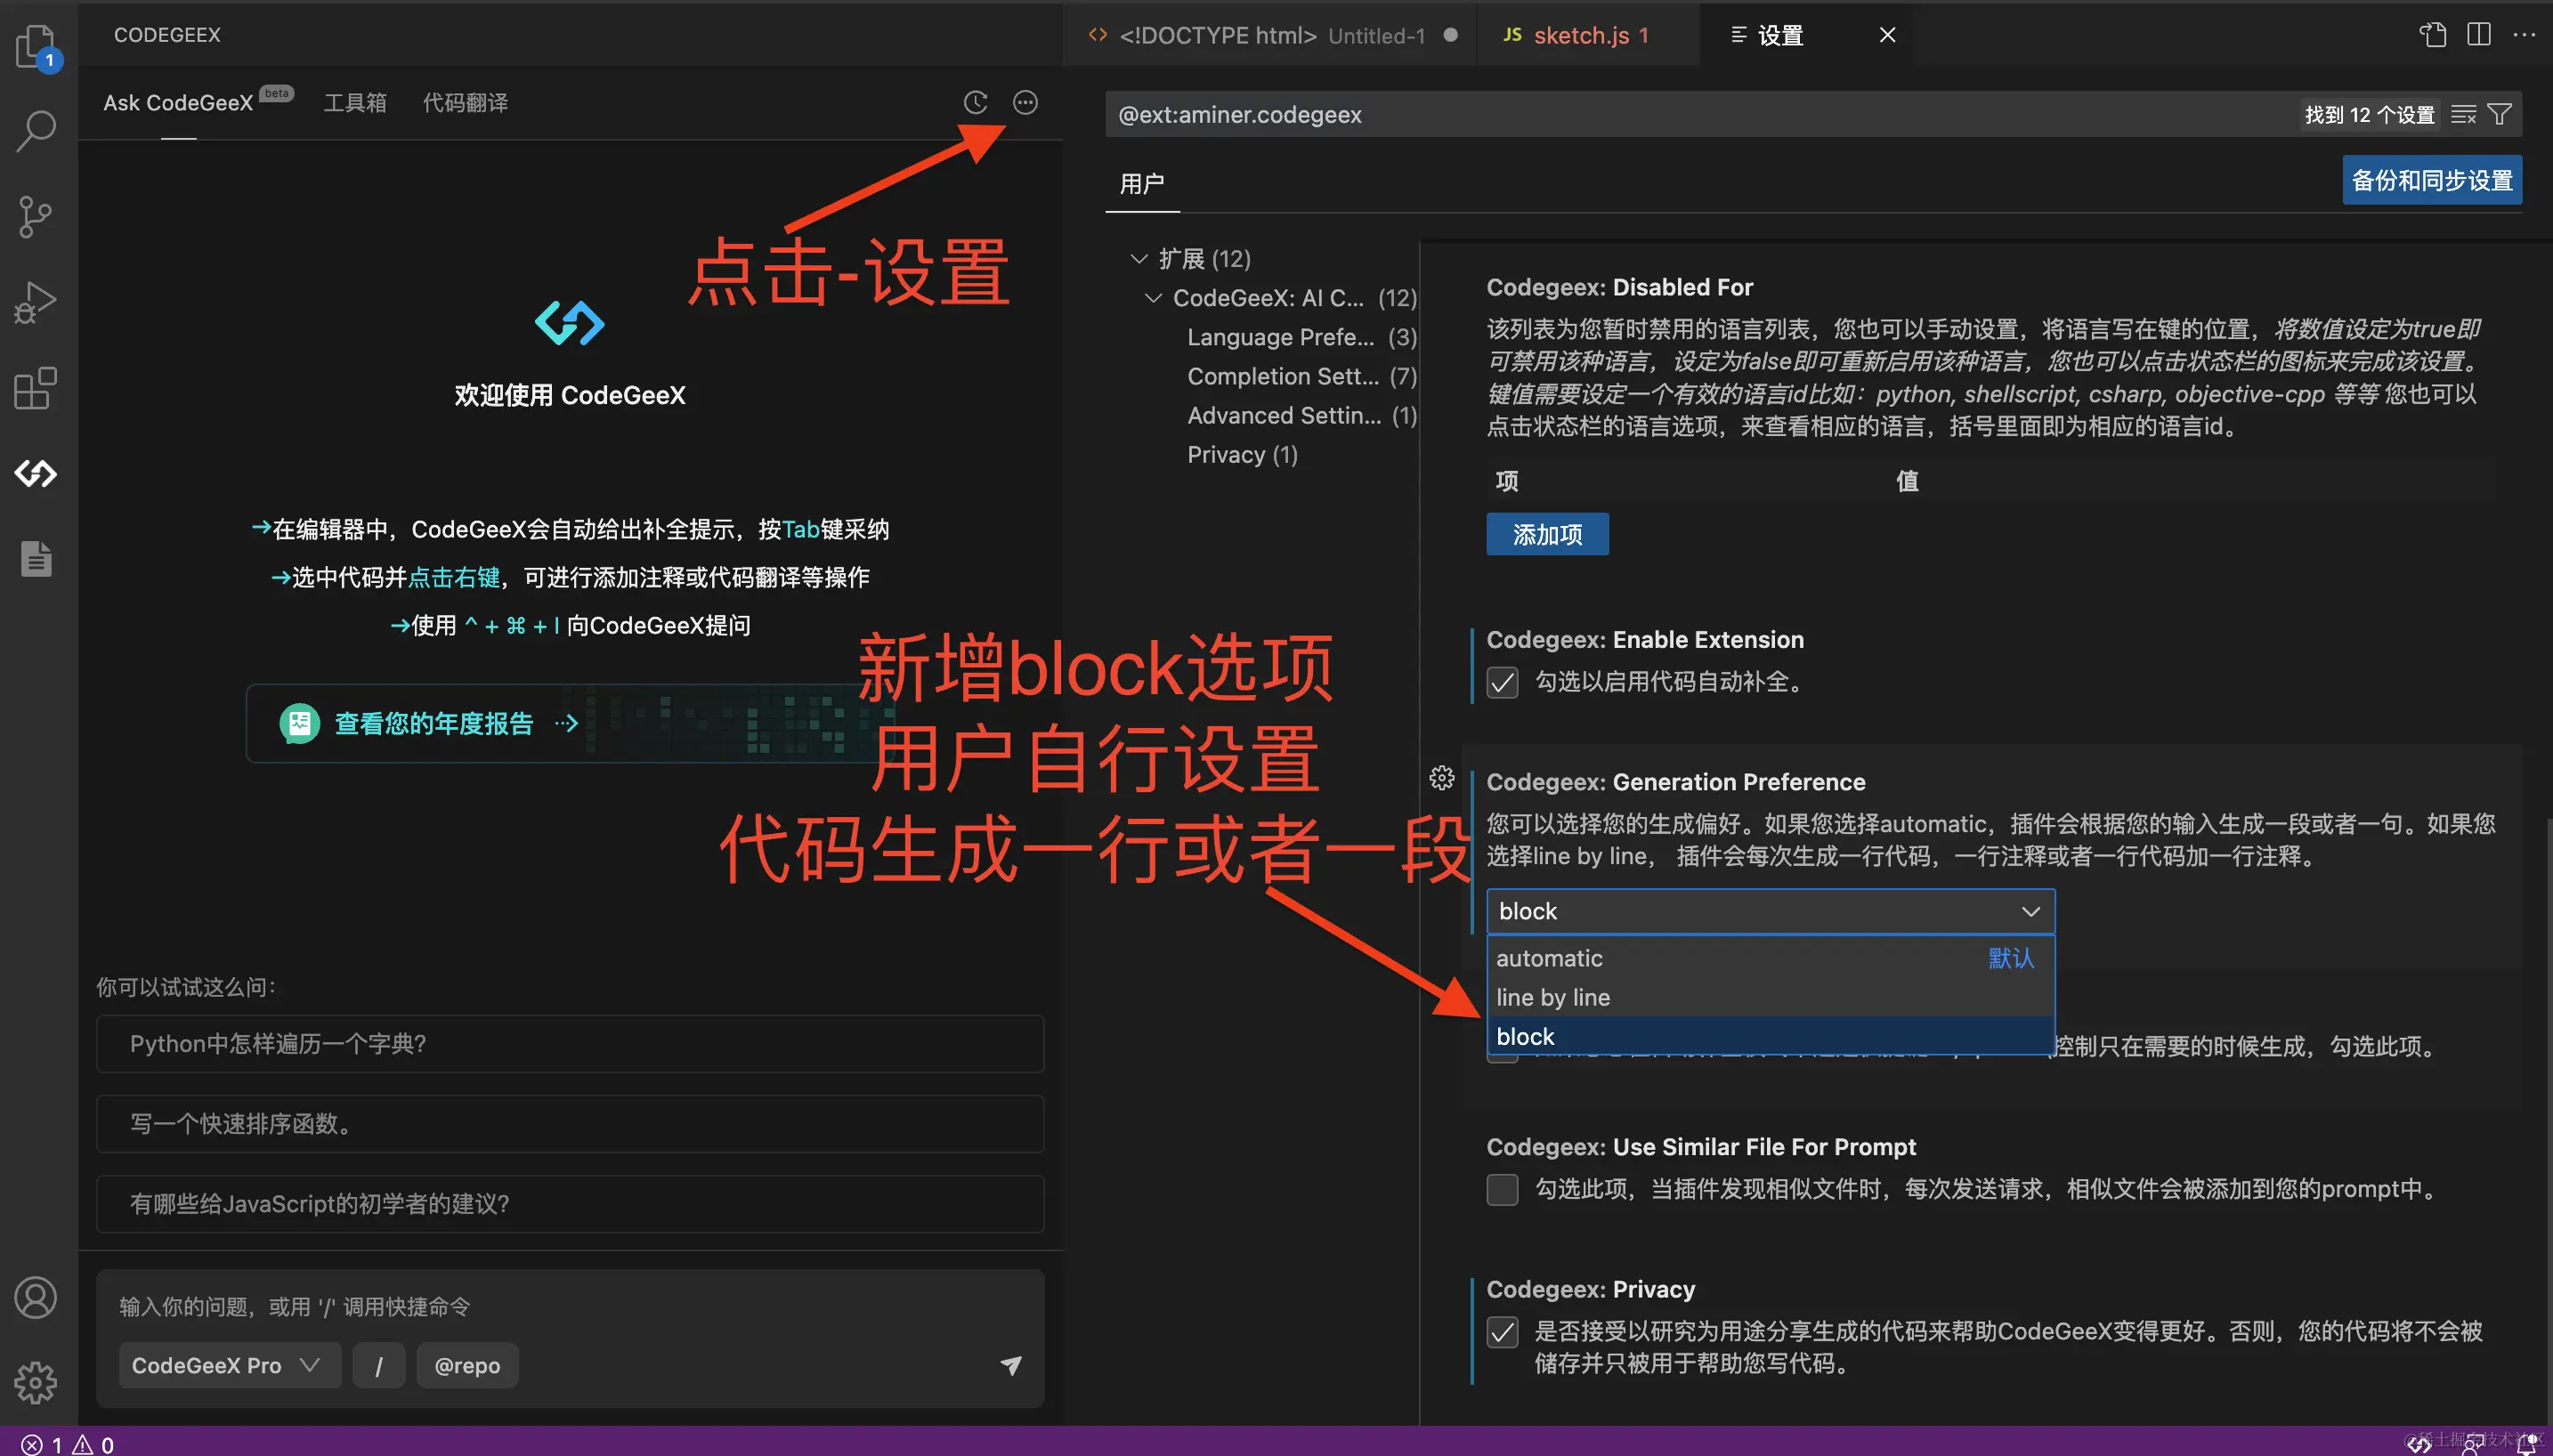The image size is (2553, 1456).
Task: Toggle the Codegeex Privacy checkbox
Action: coord(1502,1332)
